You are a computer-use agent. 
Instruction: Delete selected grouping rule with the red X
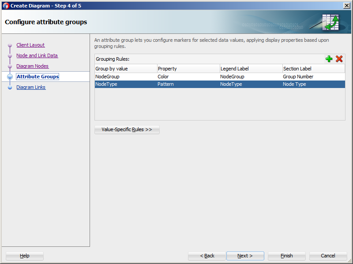pyautogui.click(x=339, y=59)
